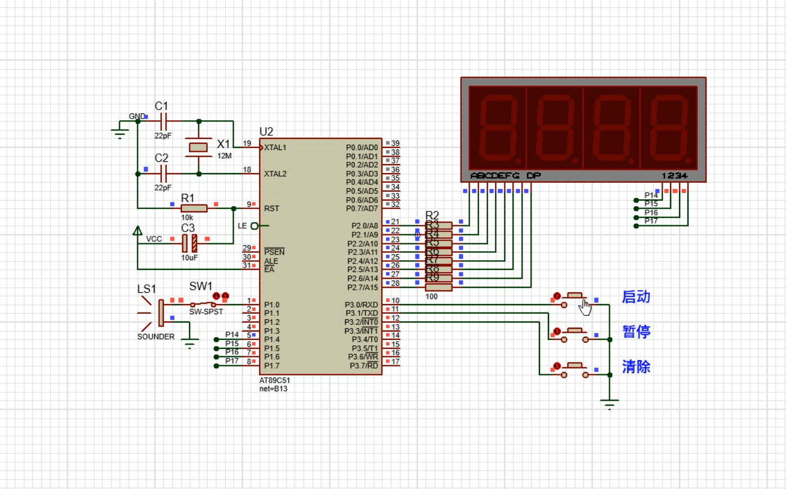This screenshot has width=786, height=489.
Task: Click the 清除 push button component
Action: [574, 370]
